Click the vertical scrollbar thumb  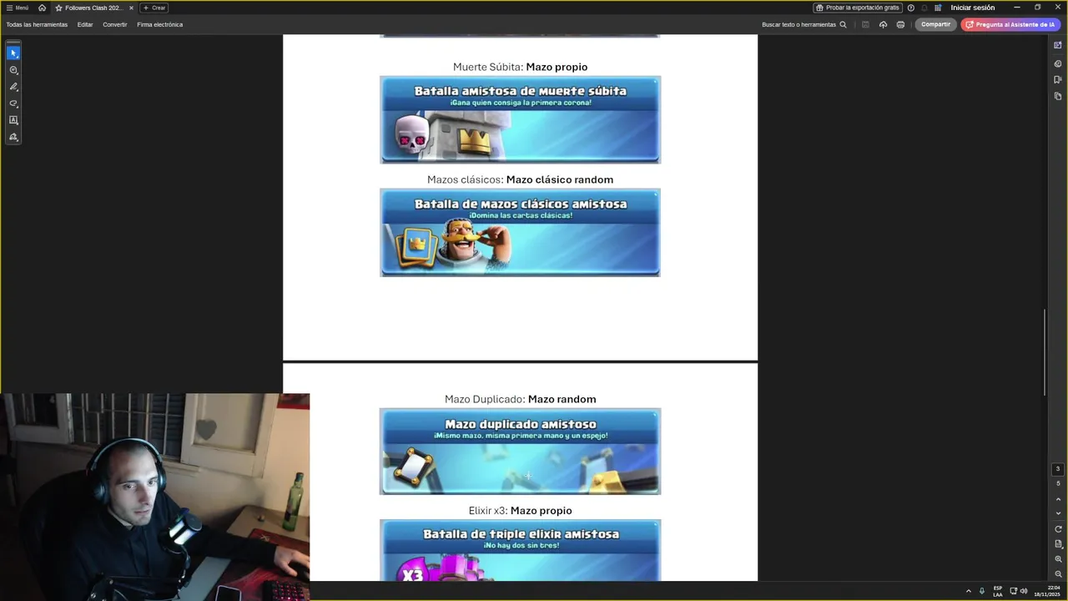1045,354
